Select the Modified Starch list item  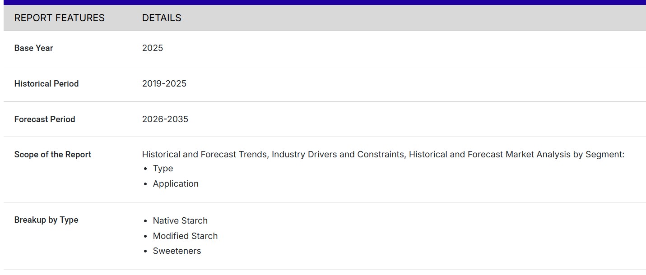[x=185, y=236]
